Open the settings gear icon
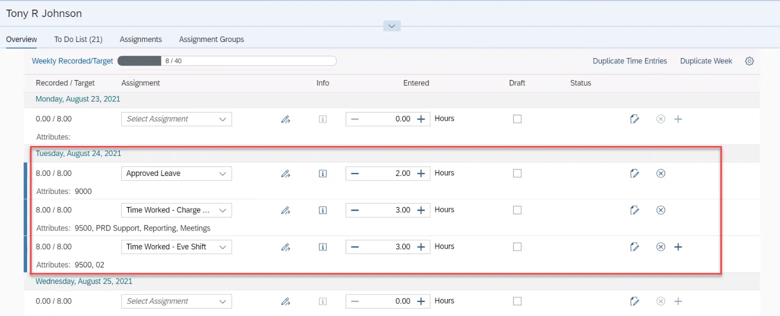 pos(749,61)
